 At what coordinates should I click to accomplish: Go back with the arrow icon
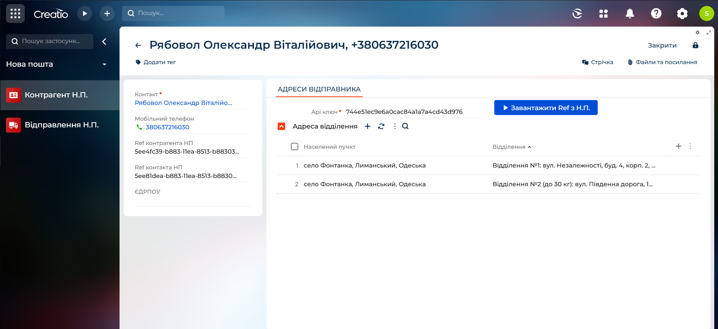click(138, 45)
